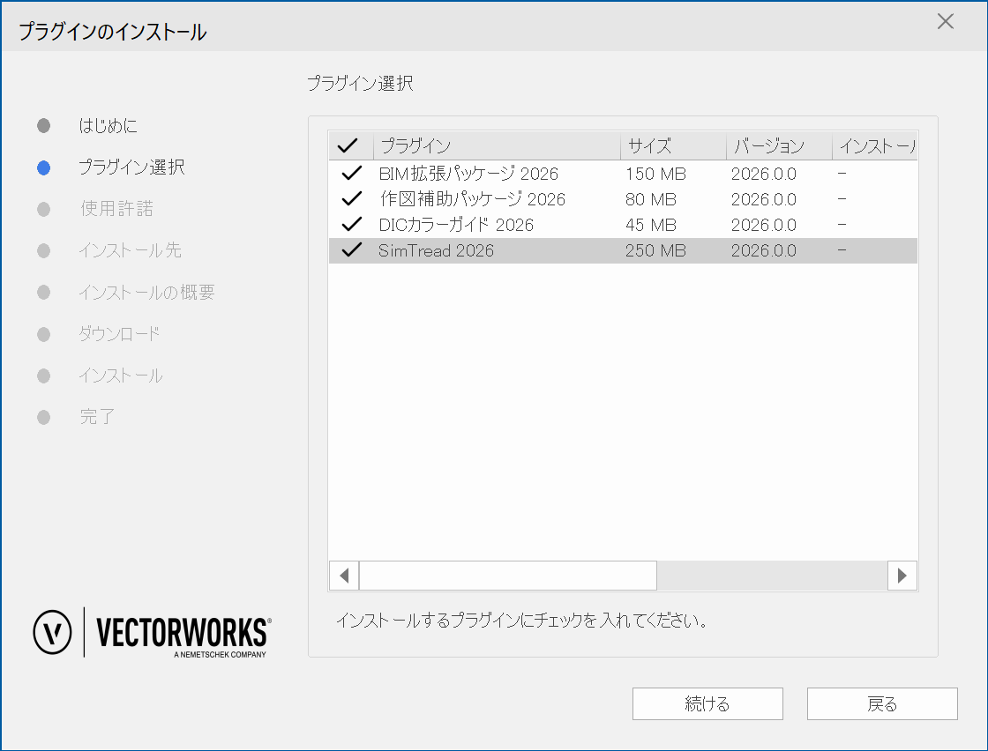Select the はじめに step in sidebar
This screenshot has width=988, height=751.
(108, 126)
